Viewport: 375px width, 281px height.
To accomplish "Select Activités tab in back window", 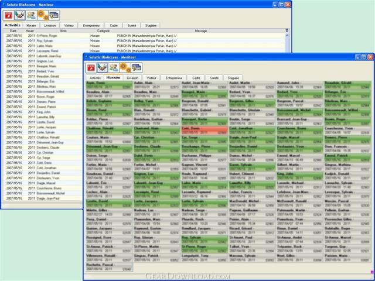I will 12,25.
